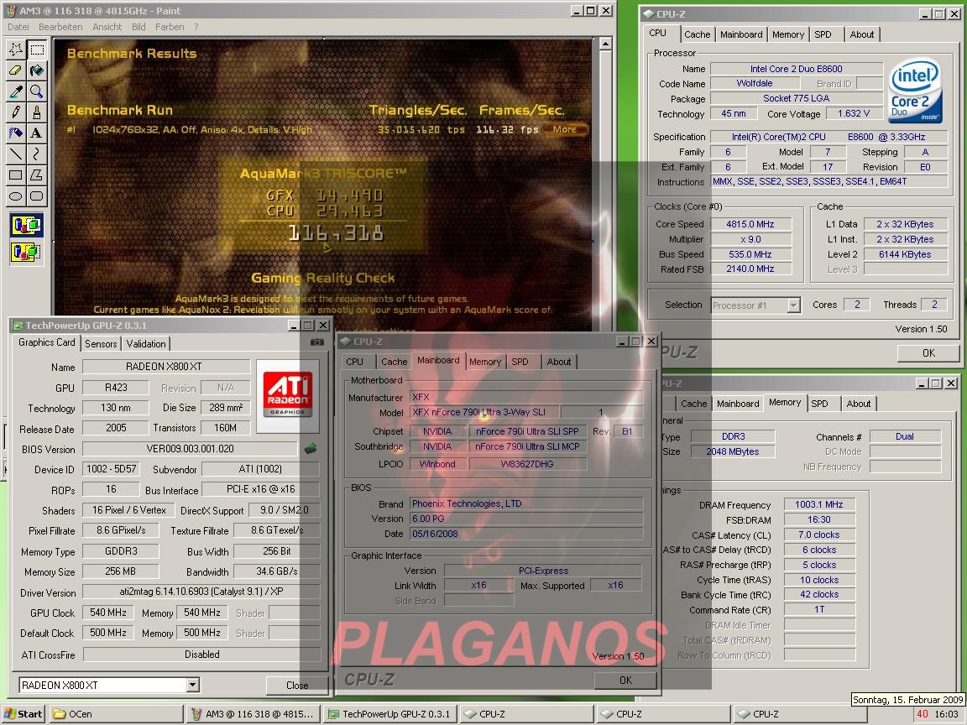Switch to Validation tab in GPU-Z
This screenshot has height=725, width=967.
coord(145,344)
